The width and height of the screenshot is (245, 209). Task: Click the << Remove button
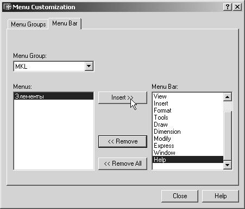[x=123, y=141]
